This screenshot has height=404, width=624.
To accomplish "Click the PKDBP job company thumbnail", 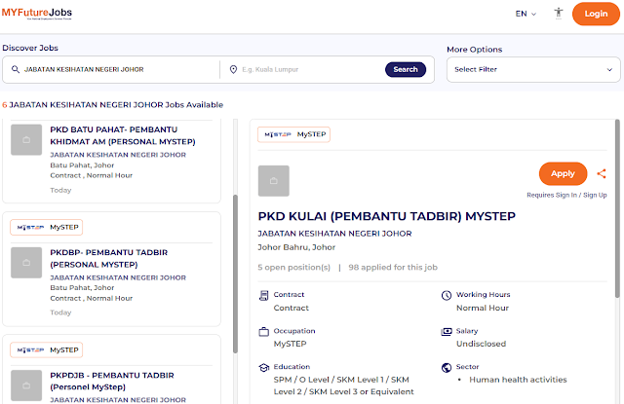I will tap(26, 263).
